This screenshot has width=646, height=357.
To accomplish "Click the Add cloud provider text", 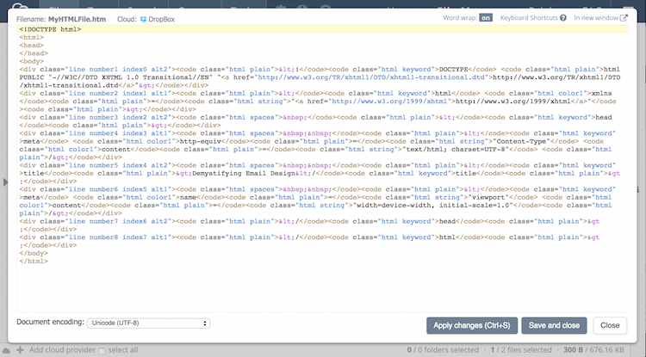I will 61,350.
